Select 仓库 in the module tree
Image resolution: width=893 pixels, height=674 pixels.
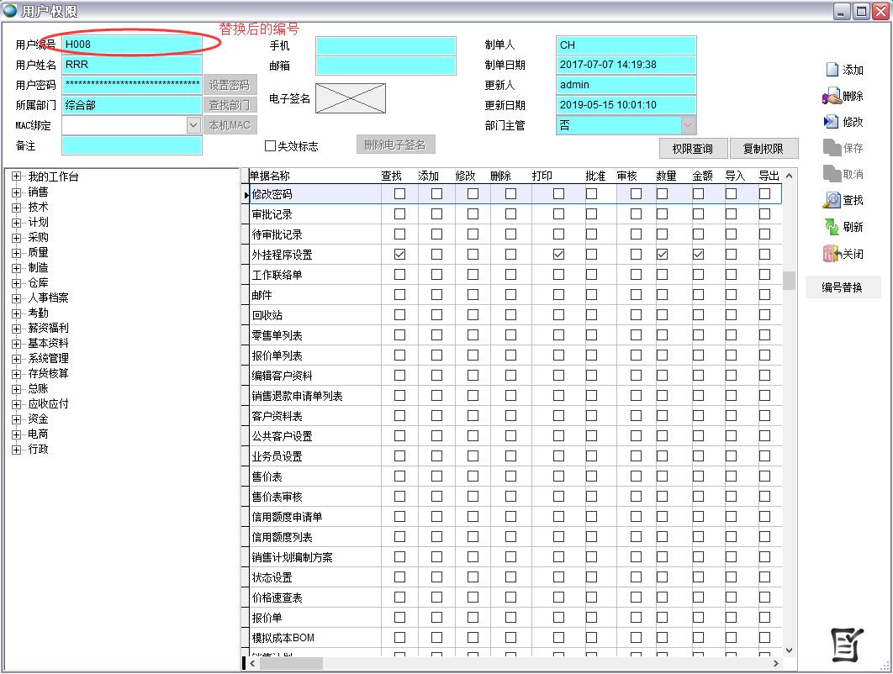39,283
